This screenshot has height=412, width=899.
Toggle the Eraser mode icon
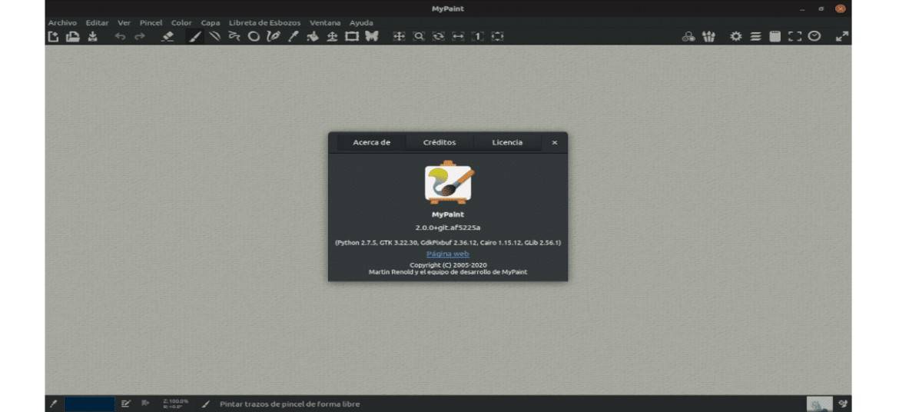point(168,37)
